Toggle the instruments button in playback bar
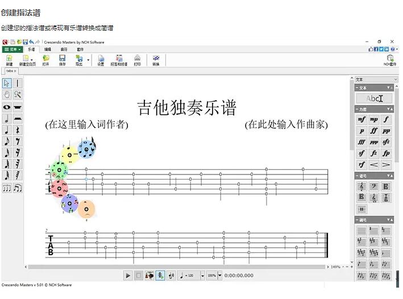Screen dimensions: 403x299 point(149,276)
